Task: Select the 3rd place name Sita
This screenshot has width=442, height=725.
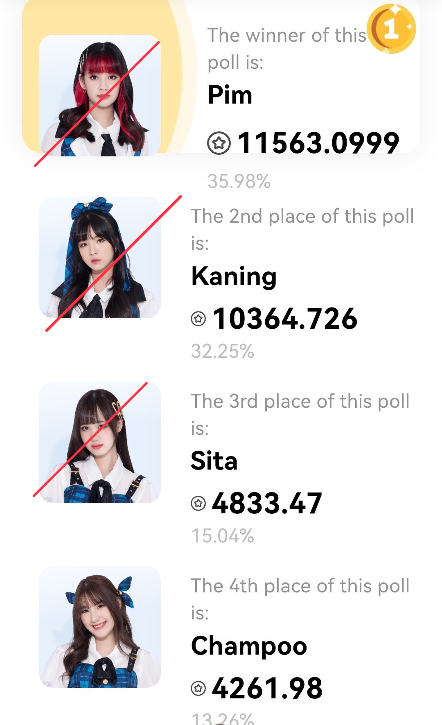Action: tap(214, 461)
